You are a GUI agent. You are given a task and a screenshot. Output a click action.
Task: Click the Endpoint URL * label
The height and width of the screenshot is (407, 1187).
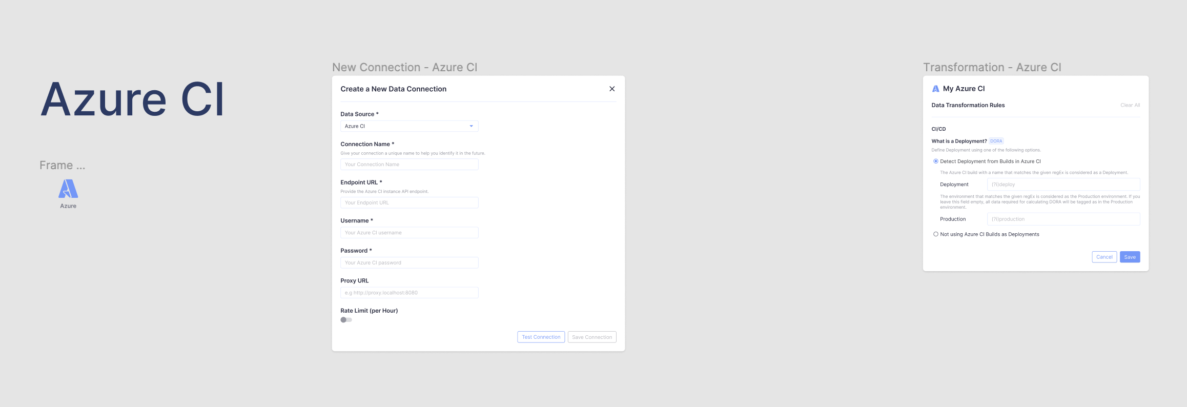[x=361, y=182]
